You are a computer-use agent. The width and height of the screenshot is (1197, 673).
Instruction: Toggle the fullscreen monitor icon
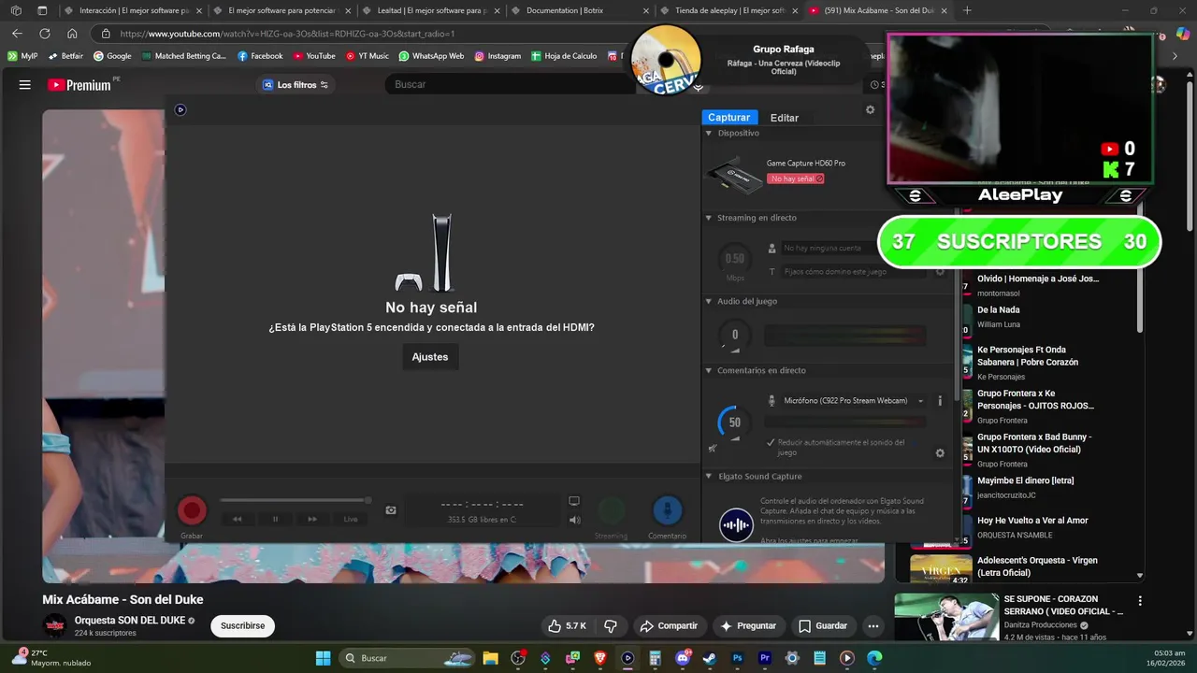tap(574, 502)
